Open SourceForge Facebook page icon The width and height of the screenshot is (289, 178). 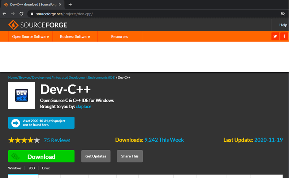(x=284, y=36)
